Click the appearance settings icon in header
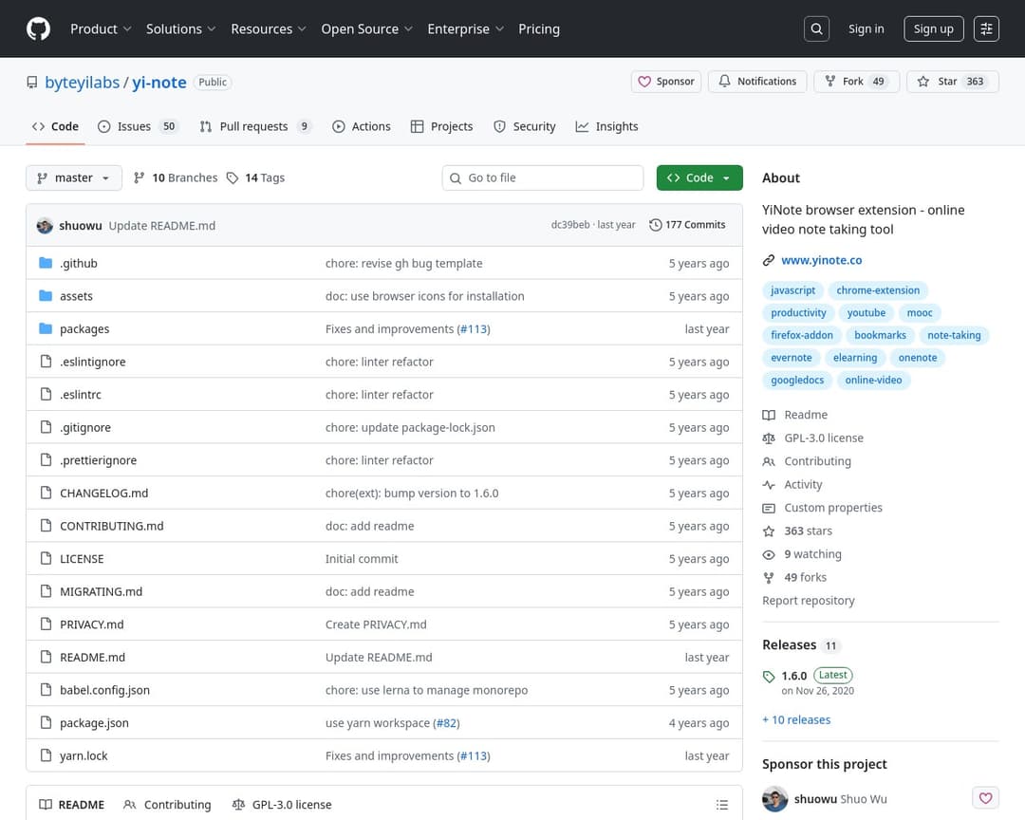The image size is (1025, 820). [x=987, y=29]
